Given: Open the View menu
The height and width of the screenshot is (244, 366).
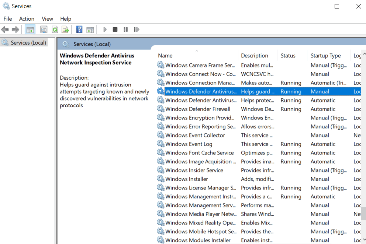Looking at the screenshot, I should click(47, 19).
